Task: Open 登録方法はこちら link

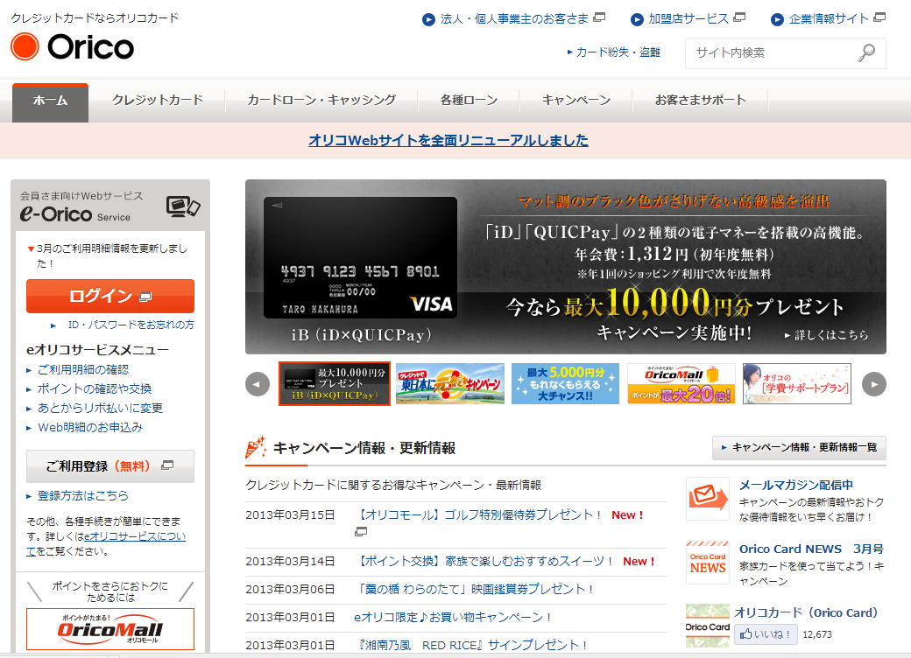Action: pos(83,495)
